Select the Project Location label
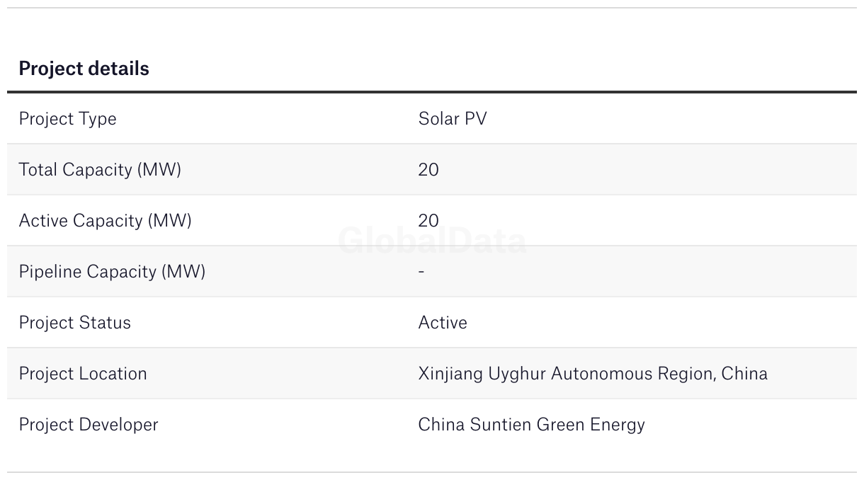Screen dimensions: 864x480 [x=83, y=373]
